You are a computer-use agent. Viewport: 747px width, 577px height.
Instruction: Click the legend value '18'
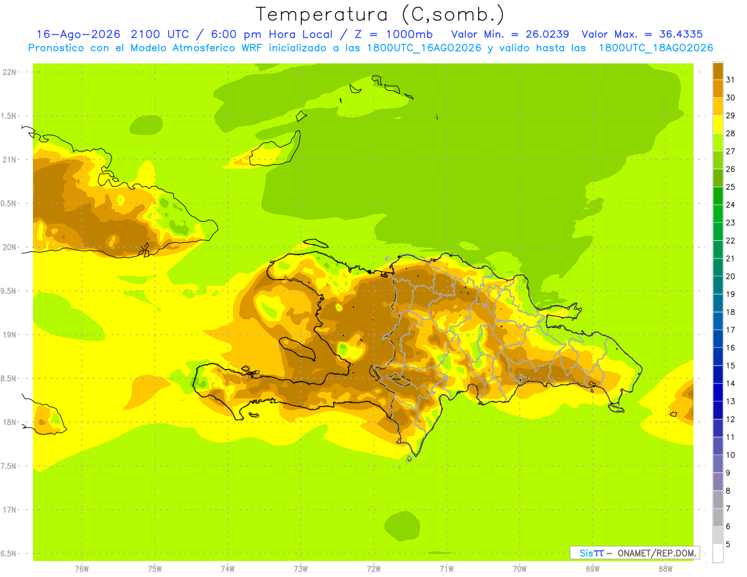[x=730, y=312]
